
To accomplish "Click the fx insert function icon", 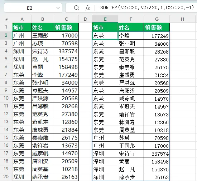I will point(87,8).
